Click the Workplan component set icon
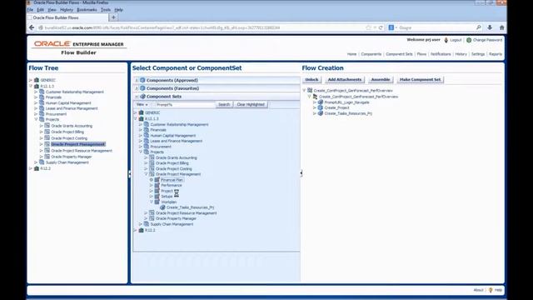The width and height of the screenshot is (533, 300). (157, 202)
